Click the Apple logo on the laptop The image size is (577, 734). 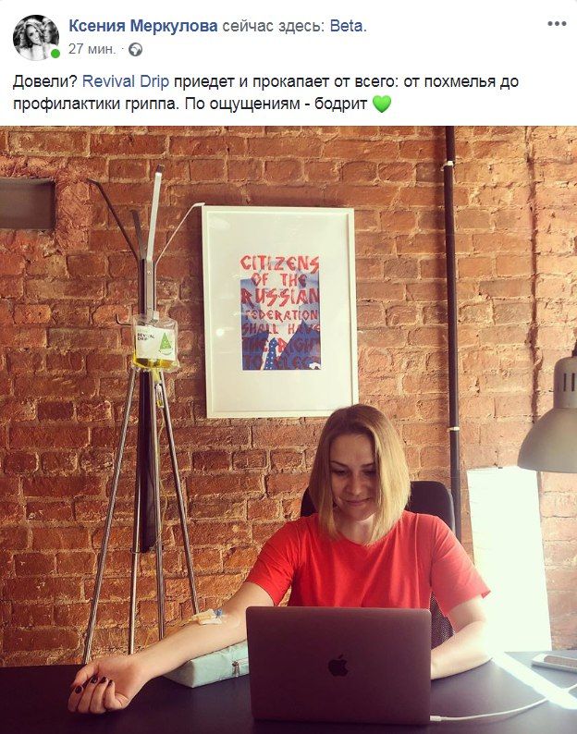[338, 666]
